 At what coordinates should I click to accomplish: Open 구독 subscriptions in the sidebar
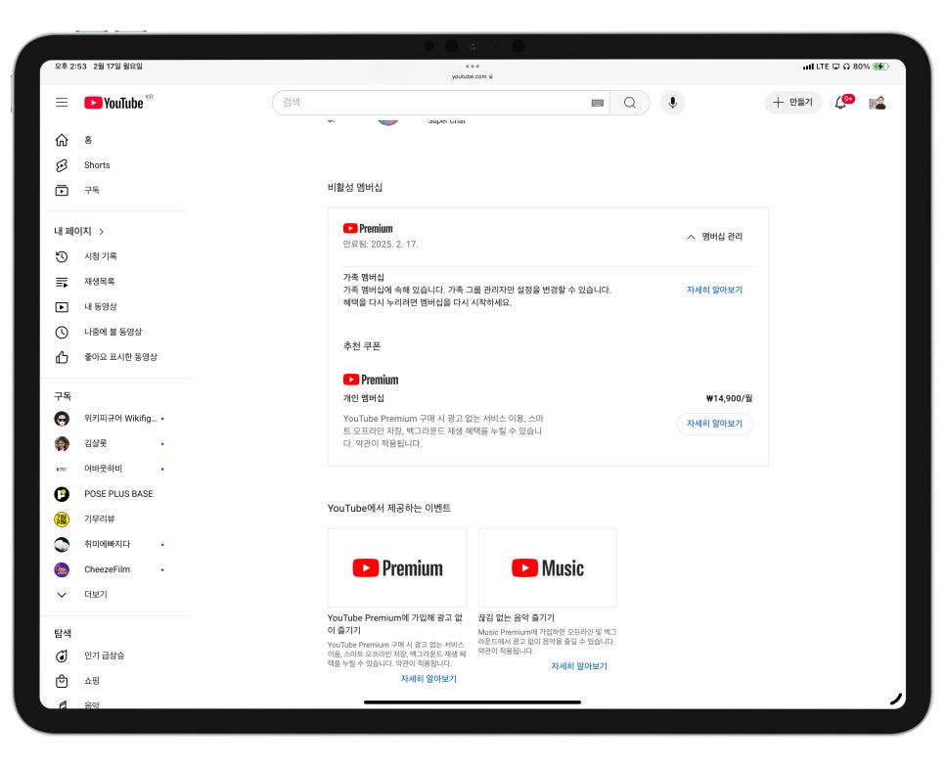92,191
